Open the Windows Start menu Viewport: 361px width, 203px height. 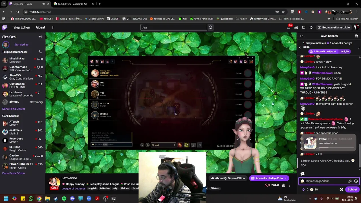(x=6, y=198)
